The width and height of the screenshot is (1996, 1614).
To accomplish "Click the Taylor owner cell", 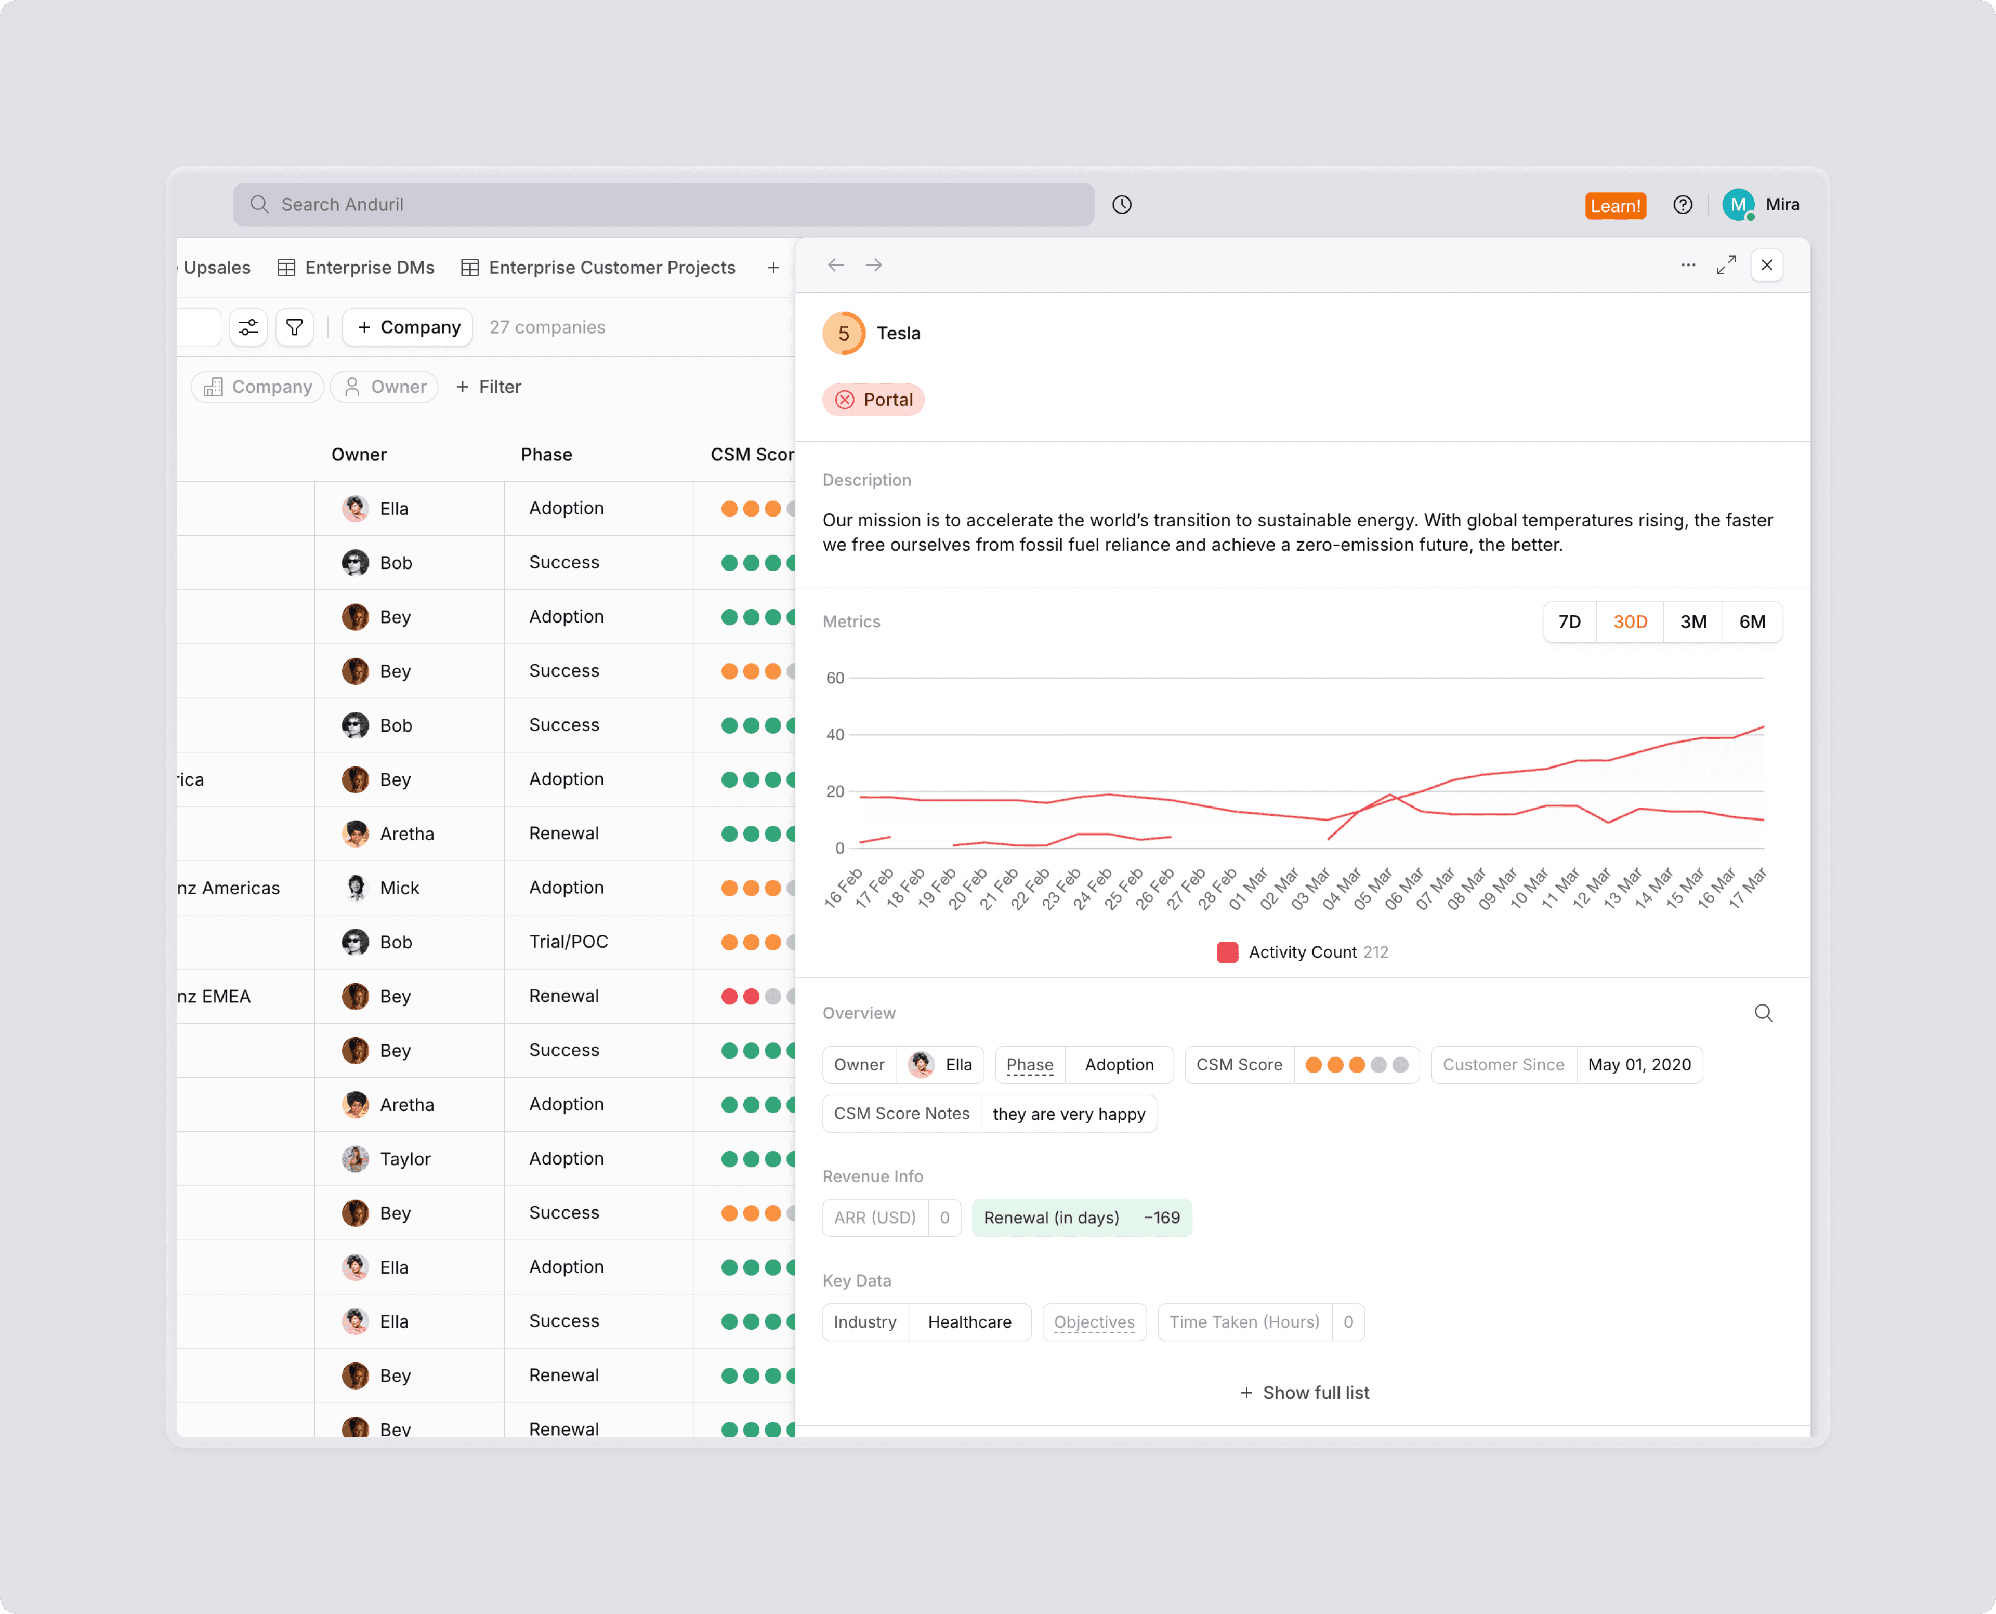I will click(x=409, y=1159).
